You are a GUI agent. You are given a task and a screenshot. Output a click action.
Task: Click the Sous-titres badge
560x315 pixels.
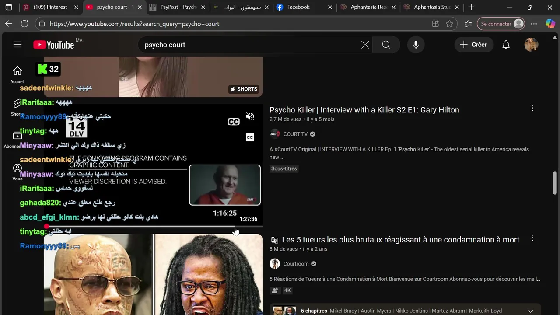click(x=284, y=168)
